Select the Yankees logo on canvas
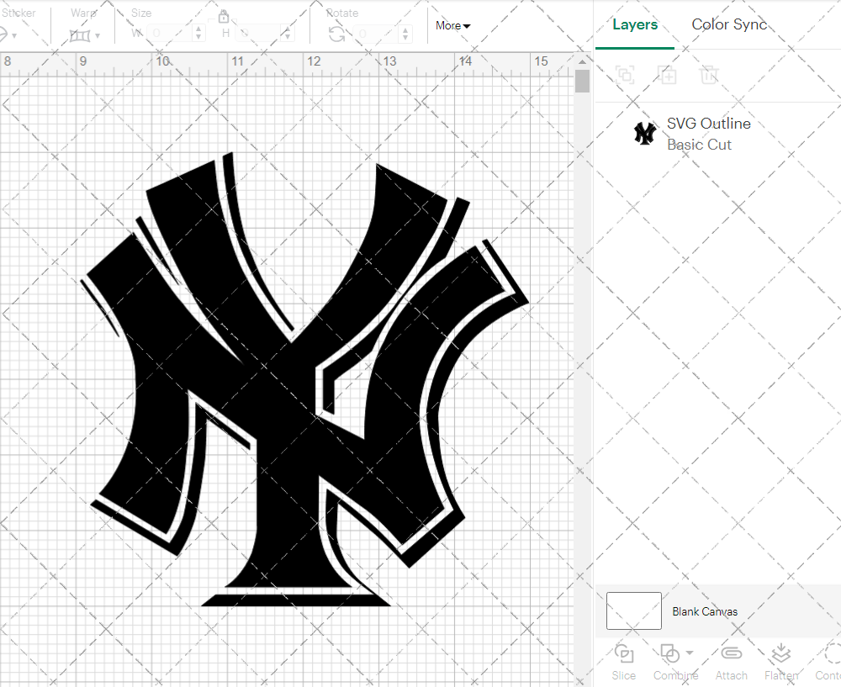 [x=304, y=379]
